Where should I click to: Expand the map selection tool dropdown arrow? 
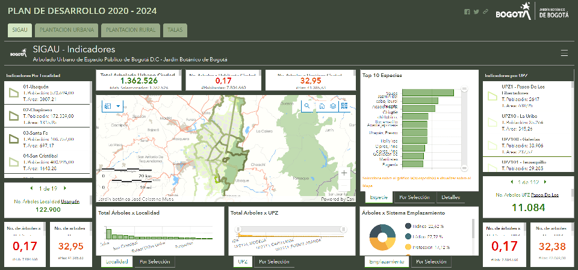(x=119, y=106)
